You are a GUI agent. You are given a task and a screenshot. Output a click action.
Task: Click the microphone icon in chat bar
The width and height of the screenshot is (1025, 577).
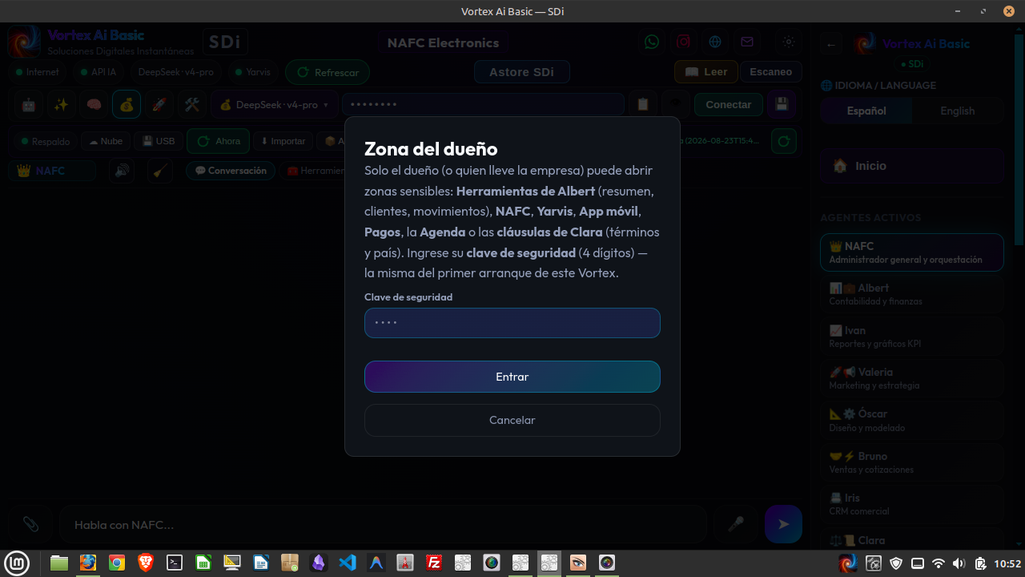(735, 524)
